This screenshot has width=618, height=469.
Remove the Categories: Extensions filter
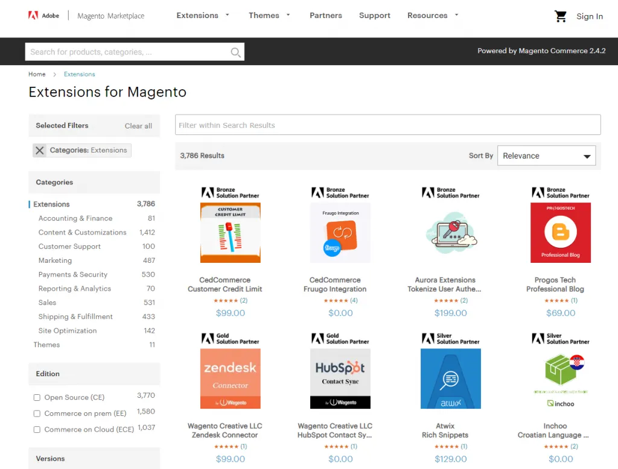pyautogui.click(x=39, y=150)
